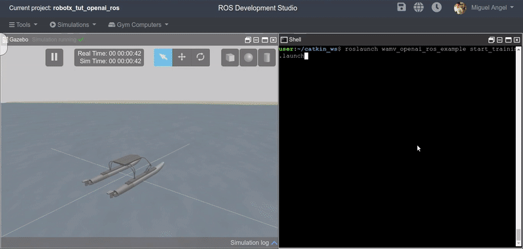
Task: Insert a cylinder shape
Action: point(267,58)
